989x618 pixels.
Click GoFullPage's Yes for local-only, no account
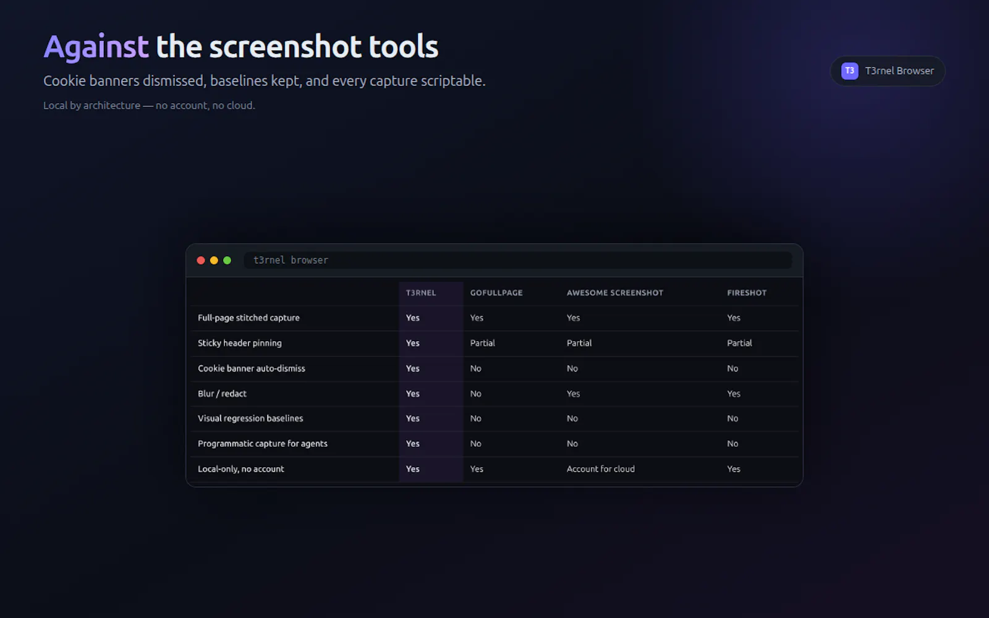tap(477, 469)
